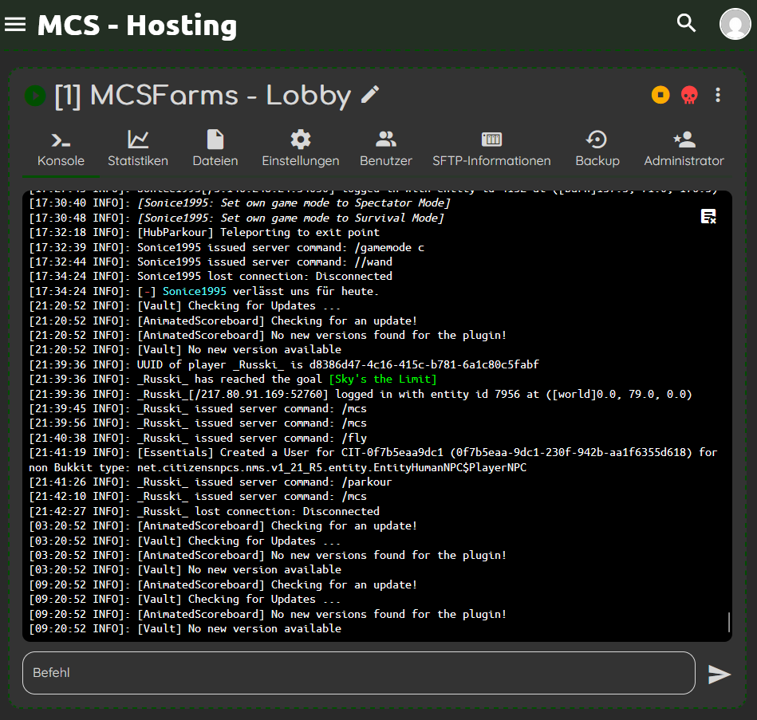Open the Einstellungen tab

click(301, 149)
